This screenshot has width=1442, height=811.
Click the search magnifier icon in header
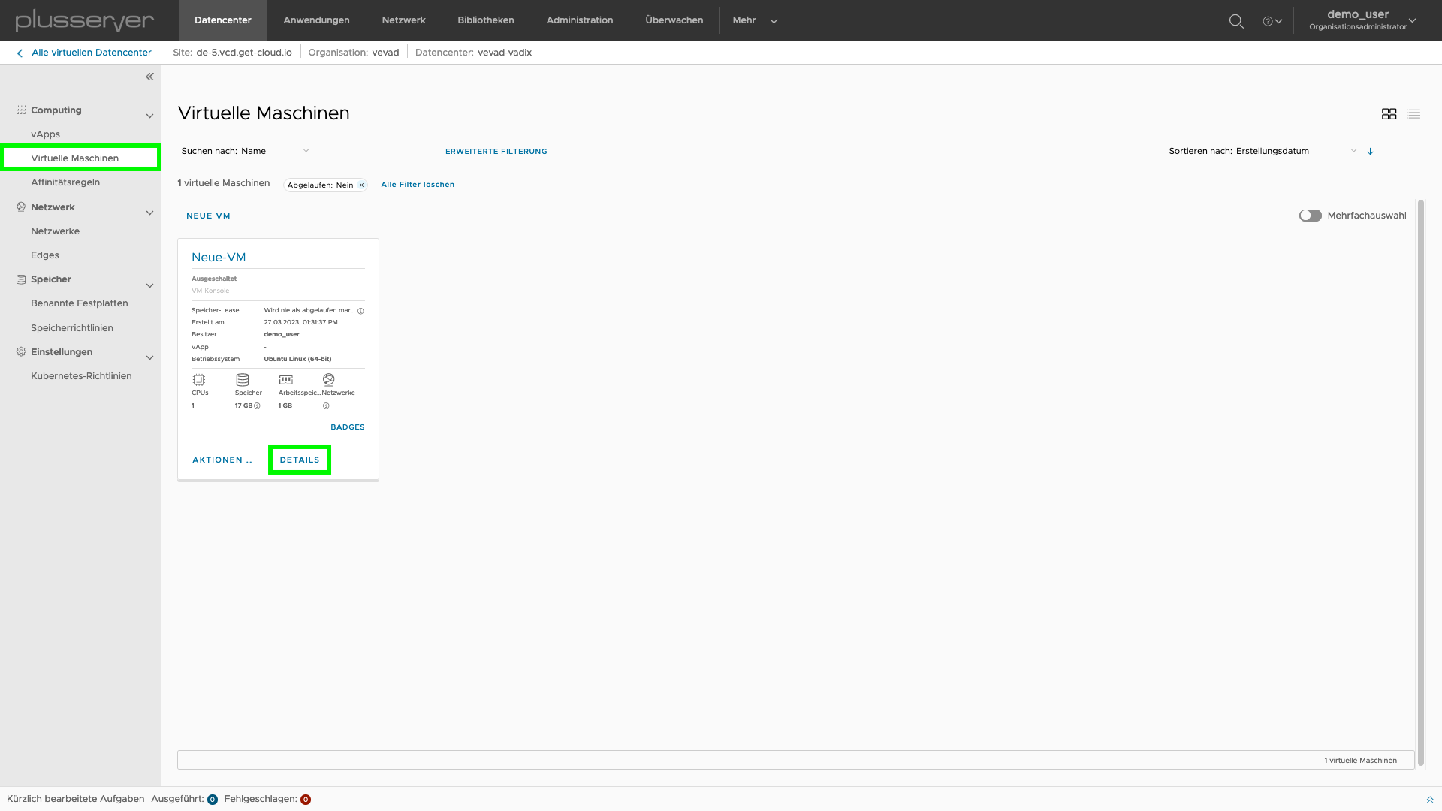(x=1236, y=21)
